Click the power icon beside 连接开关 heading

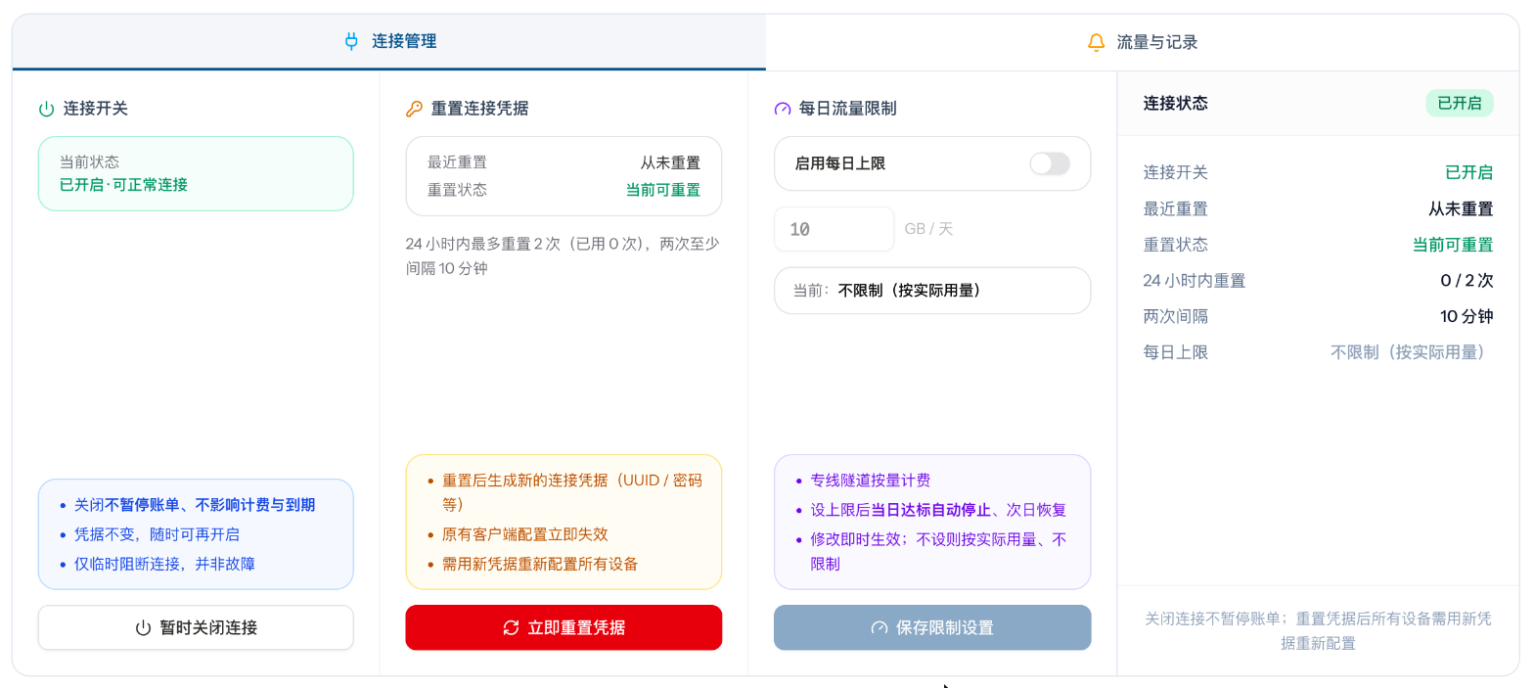coord(46,109)
